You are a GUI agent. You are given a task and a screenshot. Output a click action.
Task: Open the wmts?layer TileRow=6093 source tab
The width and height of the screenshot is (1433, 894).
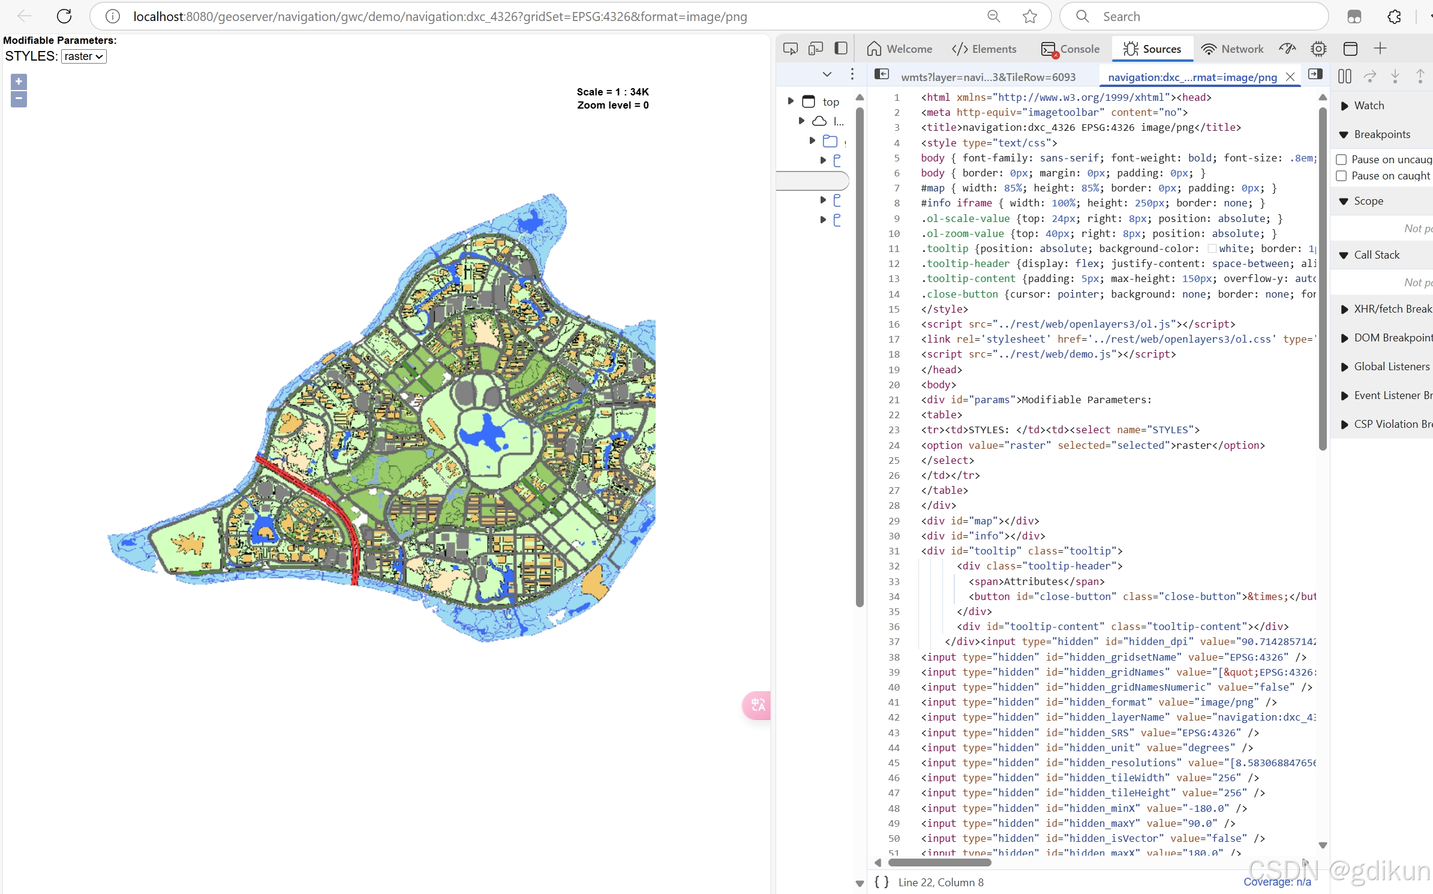tap(988, 77)
